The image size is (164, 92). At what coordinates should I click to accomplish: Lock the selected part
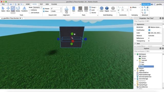[x=92, y=10]
